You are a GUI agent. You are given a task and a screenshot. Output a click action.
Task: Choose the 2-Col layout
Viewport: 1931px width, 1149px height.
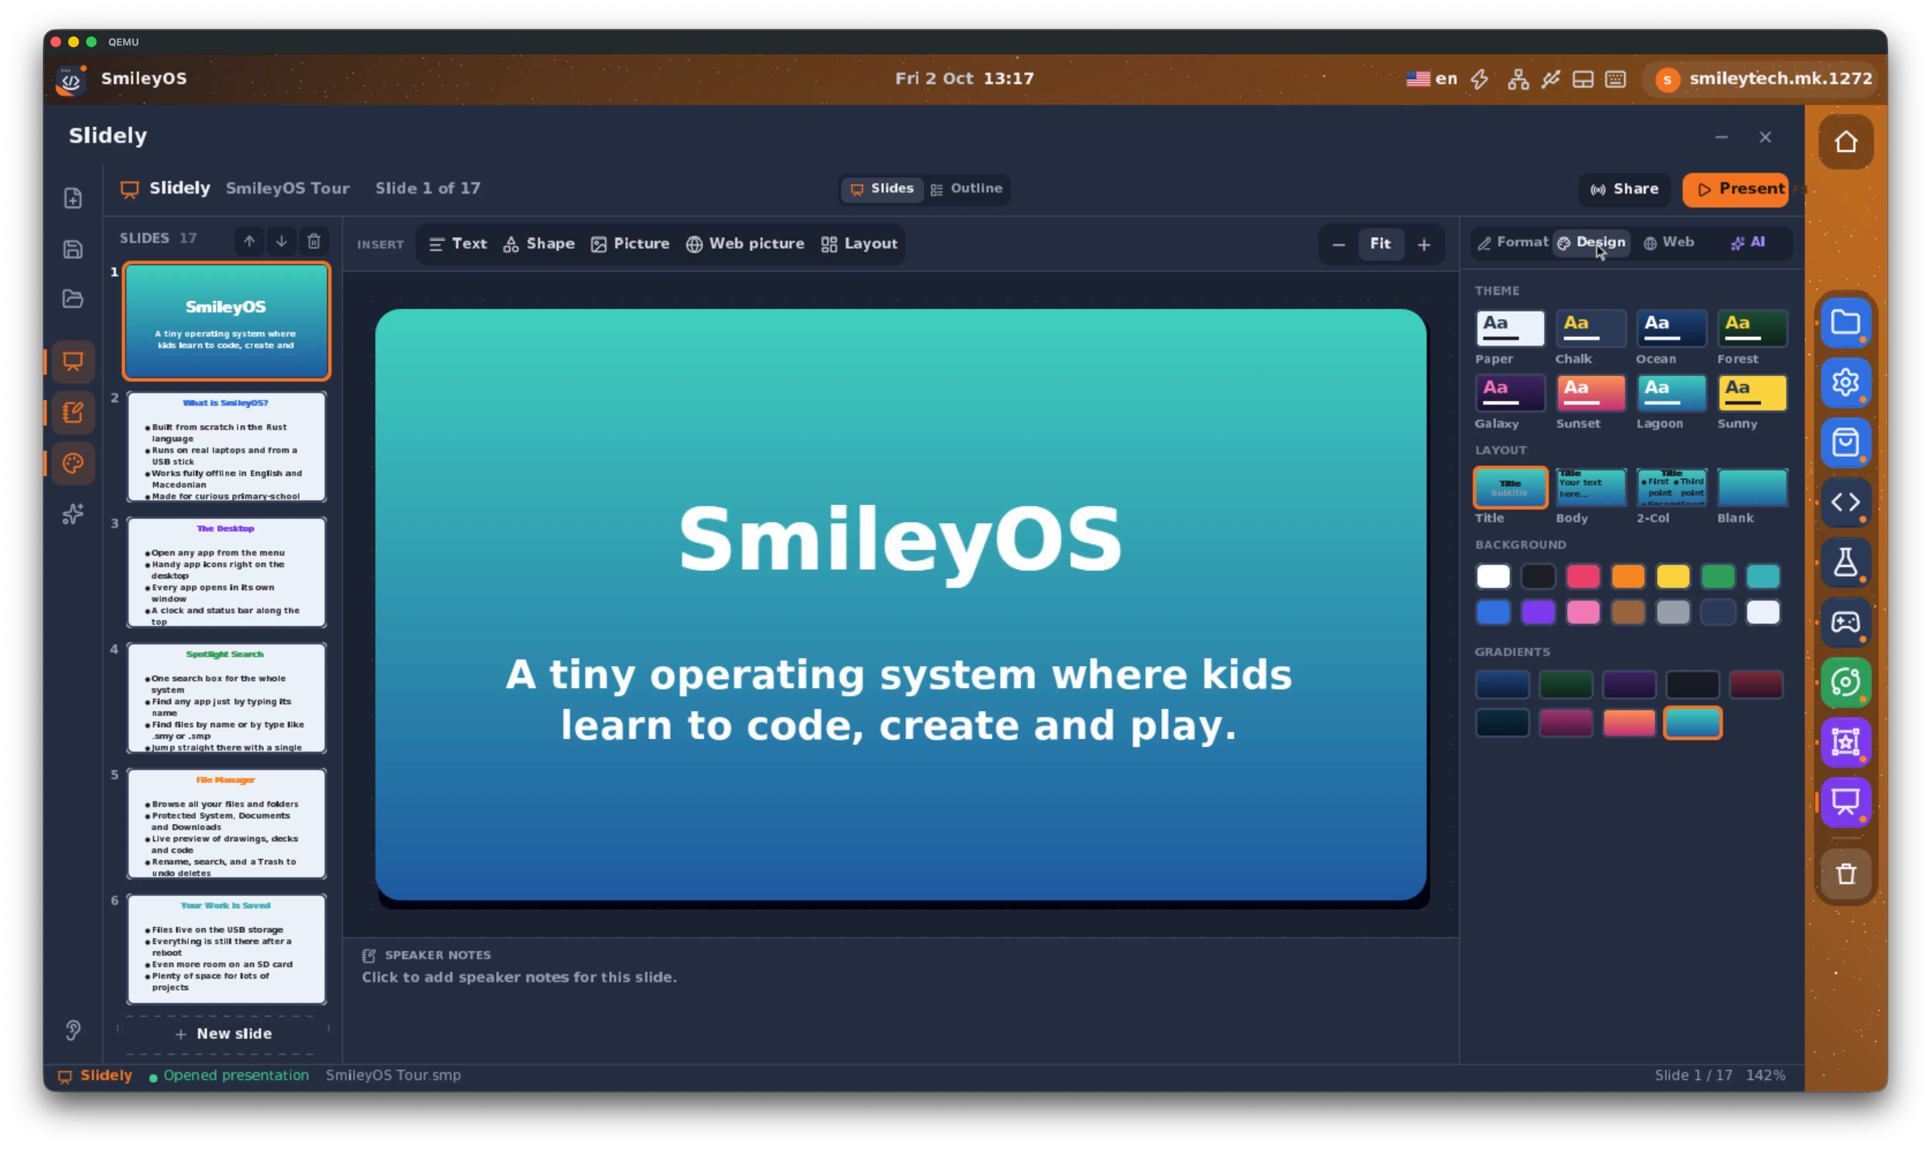[1672, 488]
